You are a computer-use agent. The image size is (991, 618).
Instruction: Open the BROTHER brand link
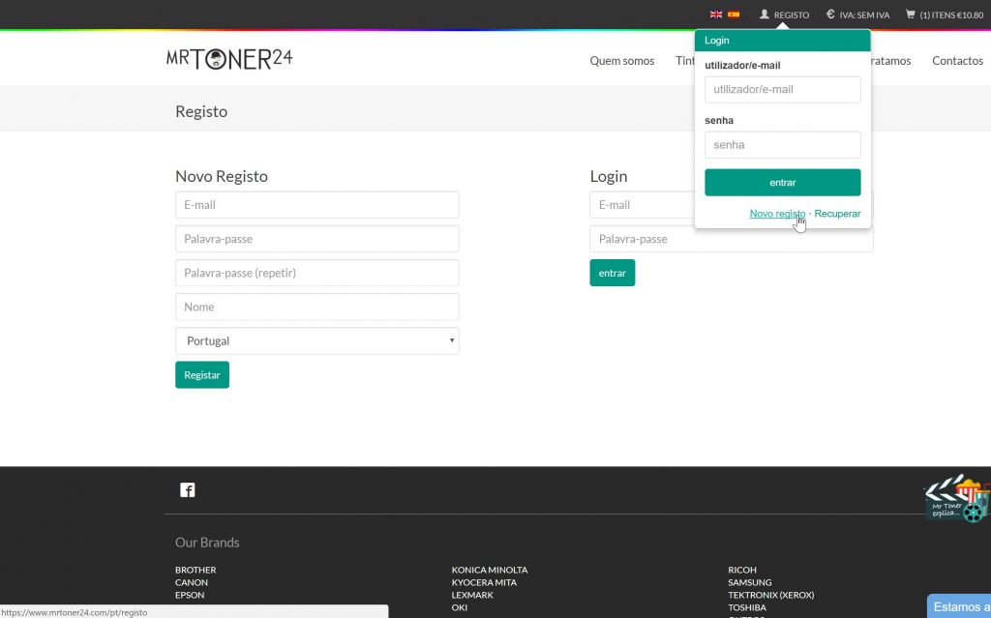(x=195, y=570)
